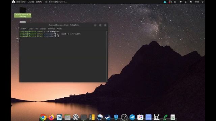Click the clock showing 20:06
Viewport: 216px width, 121px height.
click(196, 2)
